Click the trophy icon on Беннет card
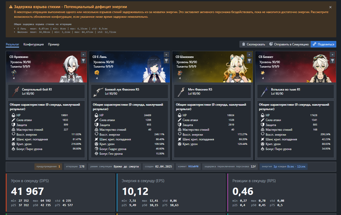The height and width of the screenshot is (215, 341). pyautogui.click(x=332, y=61)
